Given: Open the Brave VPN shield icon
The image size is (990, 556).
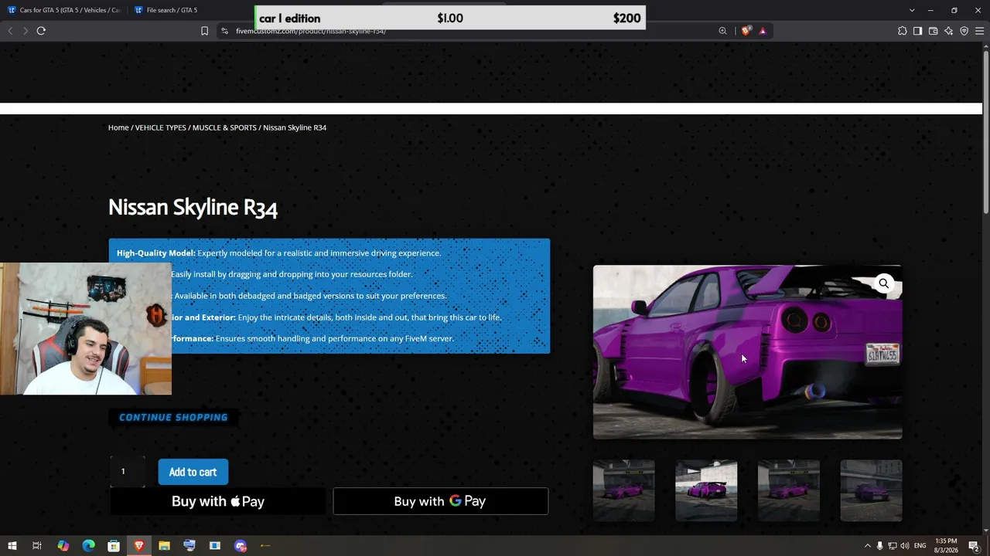Looking at the screenshot, I should coord(964,31).
